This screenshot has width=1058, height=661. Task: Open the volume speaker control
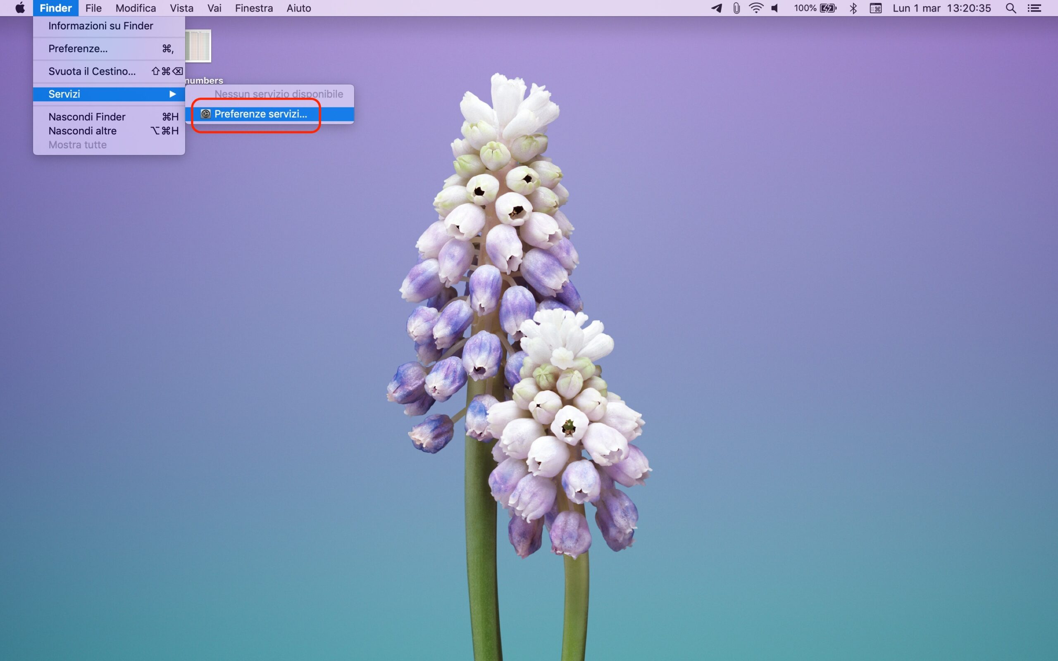[775, 8]
